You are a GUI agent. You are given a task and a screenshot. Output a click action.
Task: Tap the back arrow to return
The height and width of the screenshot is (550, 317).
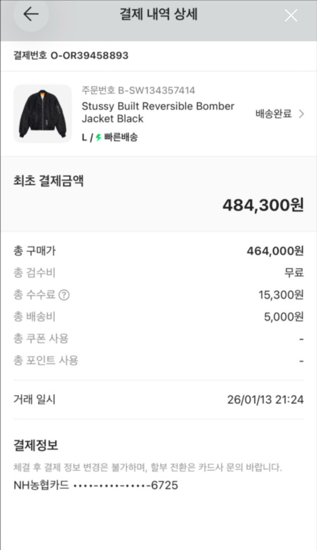click(x=30, y=15)
